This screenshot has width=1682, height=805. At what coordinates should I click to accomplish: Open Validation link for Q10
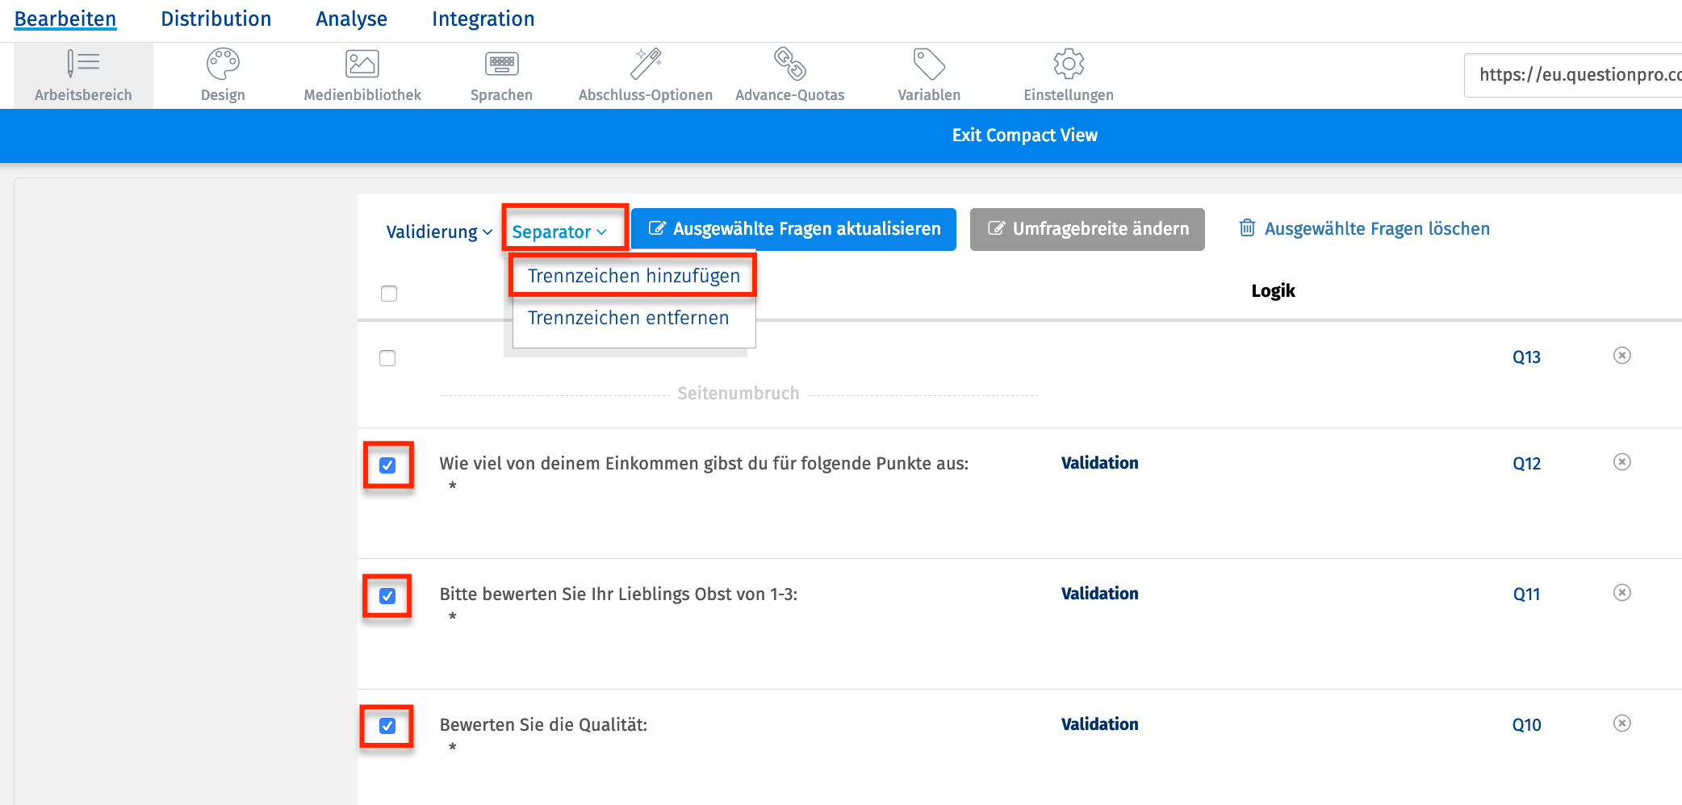pyautogui.click(x=1099, y=724)
